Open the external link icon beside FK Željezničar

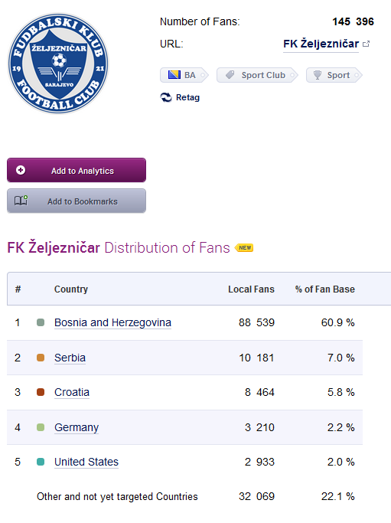click(366, 44)
